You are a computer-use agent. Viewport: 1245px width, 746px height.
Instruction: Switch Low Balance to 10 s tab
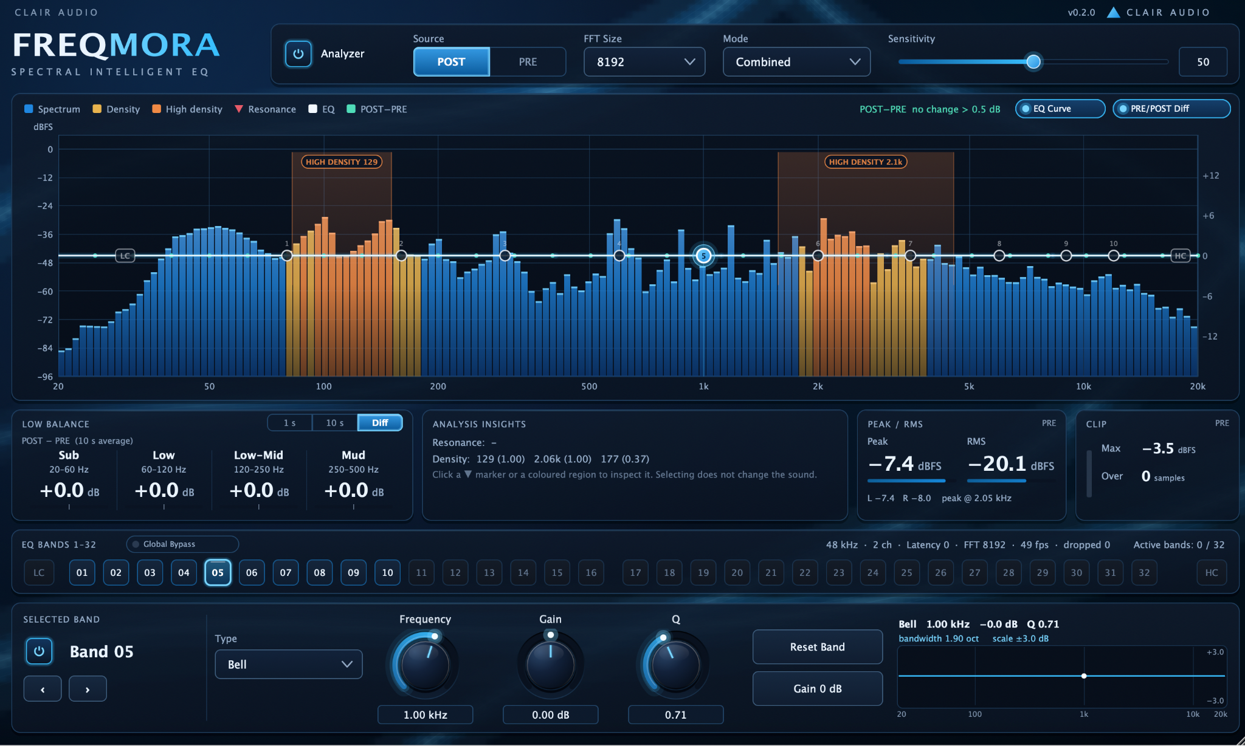[335, 423]
